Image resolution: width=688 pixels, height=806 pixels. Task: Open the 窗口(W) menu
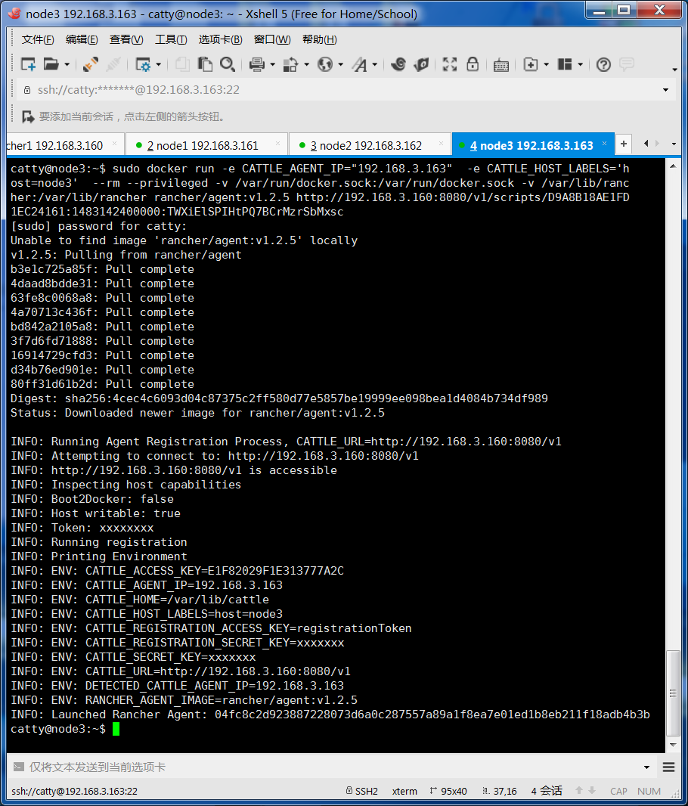272,39
